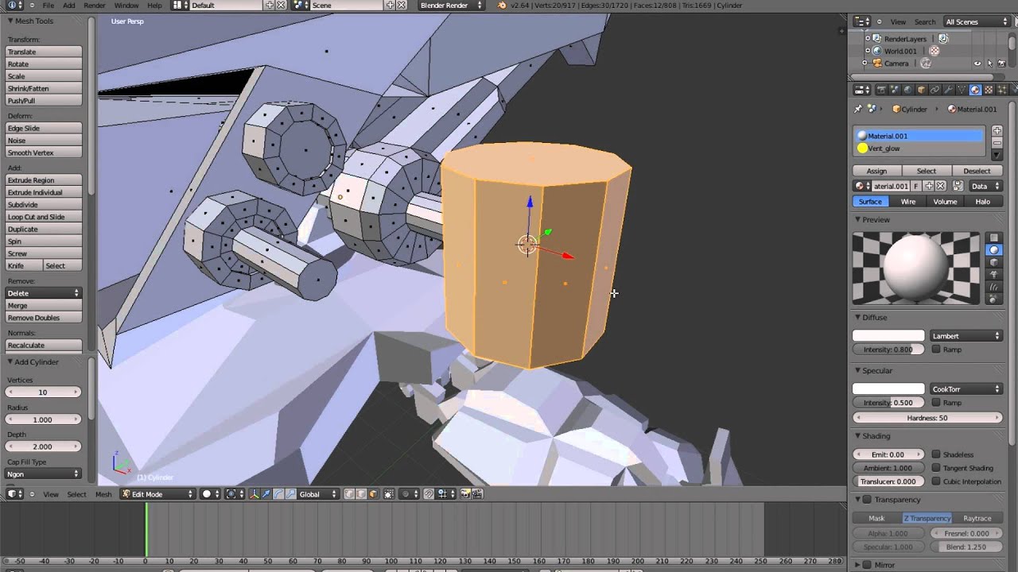Open the Particles properties icon

(1001, 90)
